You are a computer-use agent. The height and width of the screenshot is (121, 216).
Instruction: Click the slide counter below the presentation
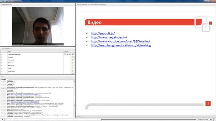[78, 116]
